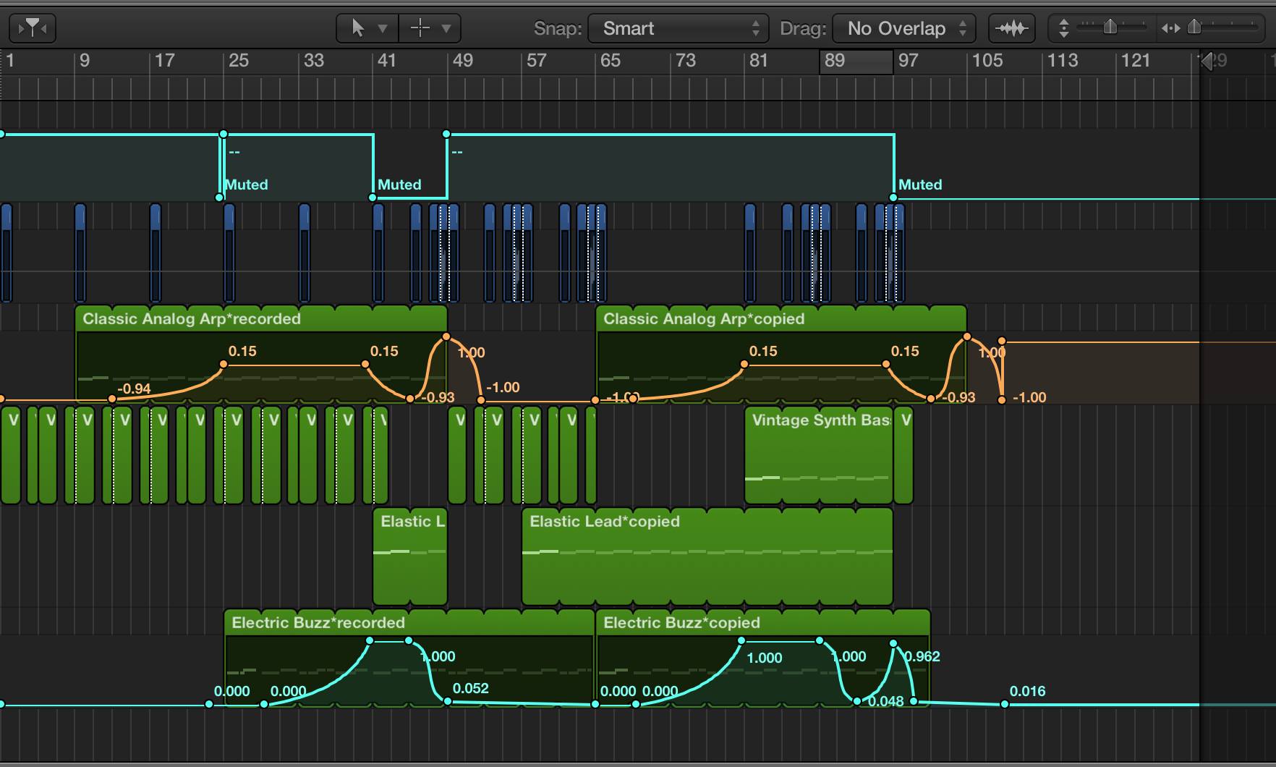This screenshot has width=1276, height=767.
Task: Click the vertical zoom arrows icon
Action: coord(1063,28)
